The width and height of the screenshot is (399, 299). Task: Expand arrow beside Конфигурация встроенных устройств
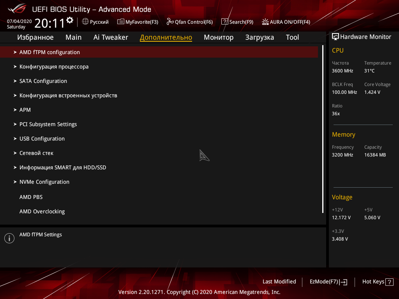point(15,95)
